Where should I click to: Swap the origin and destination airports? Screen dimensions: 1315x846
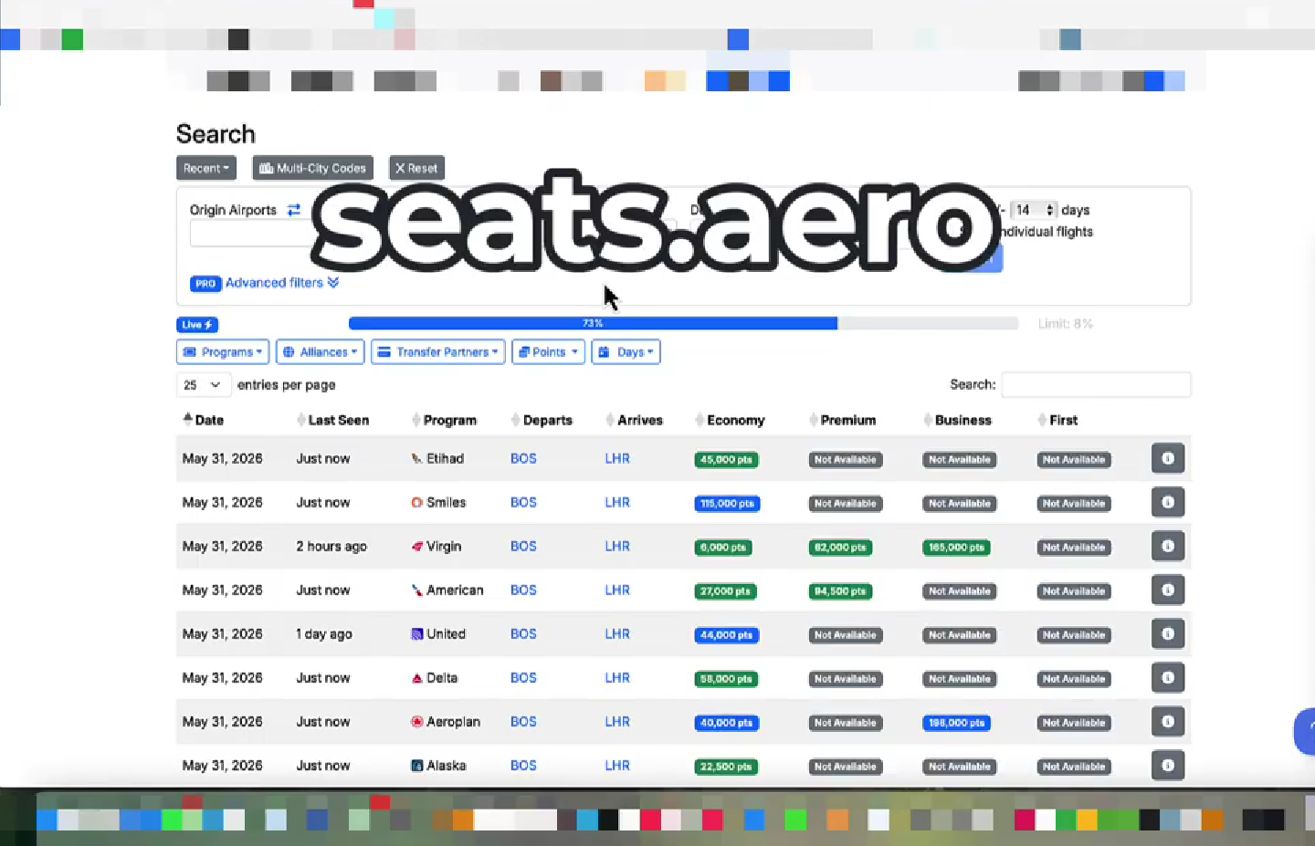pyautogui.click(x=294, y=210)
